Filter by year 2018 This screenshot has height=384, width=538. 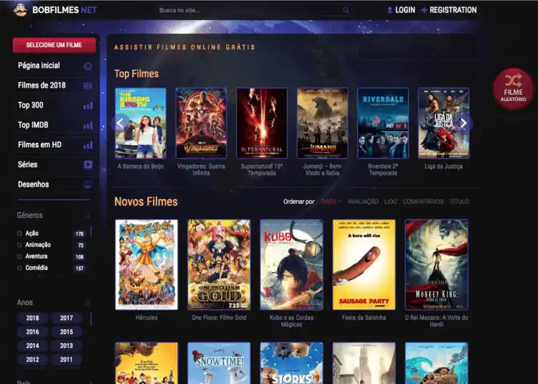click(x=32, y=318)
